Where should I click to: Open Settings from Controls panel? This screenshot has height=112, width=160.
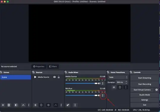145,100
